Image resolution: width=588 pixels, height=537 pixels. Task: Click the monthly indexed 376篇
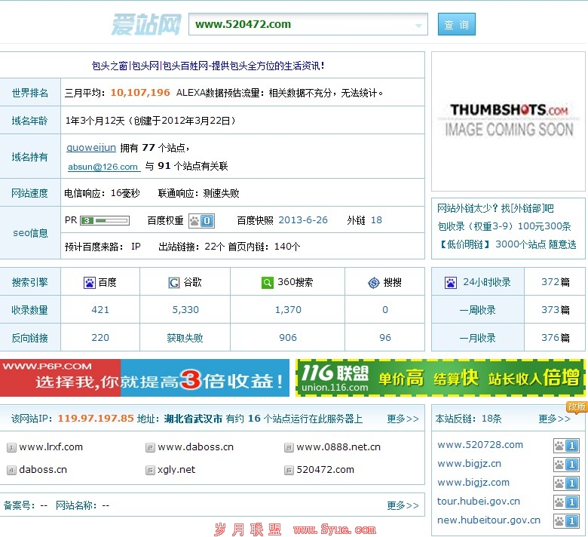pos(556,338)
